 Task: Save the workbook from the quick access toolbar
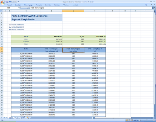coord(7,2)
